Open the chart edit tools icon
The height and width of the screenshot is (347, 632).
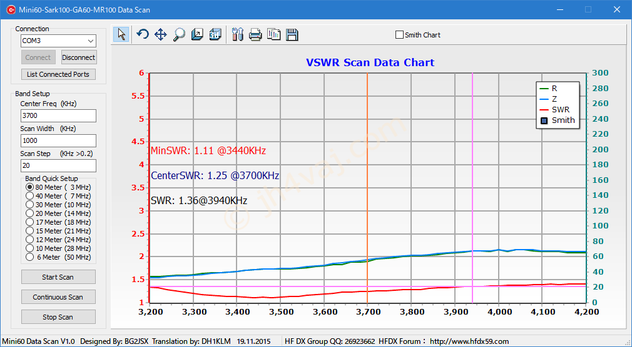coord(238,34)
